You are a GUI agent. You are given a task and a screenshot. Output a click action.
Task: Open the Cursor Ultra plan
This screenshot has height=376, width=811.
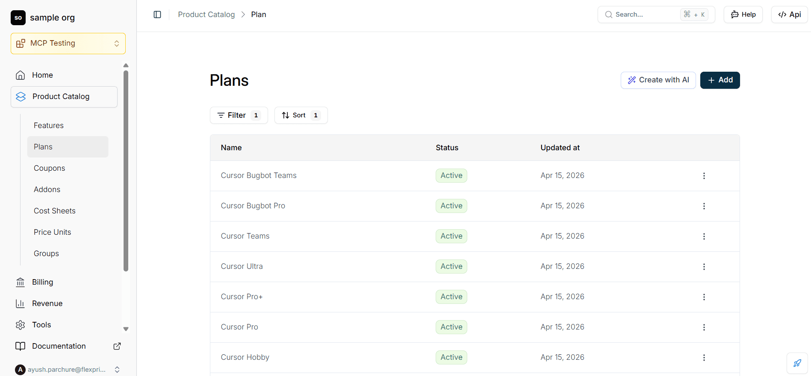tap(242, 266)
